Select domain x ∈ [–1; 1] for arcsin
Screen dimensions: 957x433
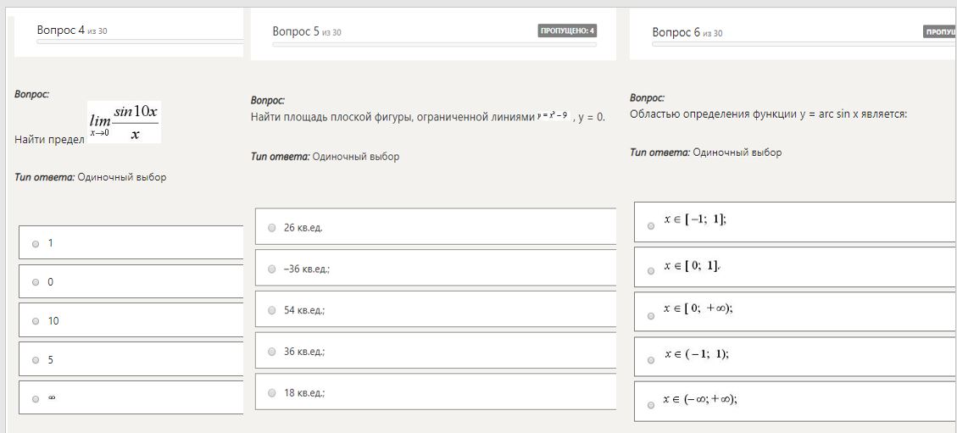click(x=651, y=226)
